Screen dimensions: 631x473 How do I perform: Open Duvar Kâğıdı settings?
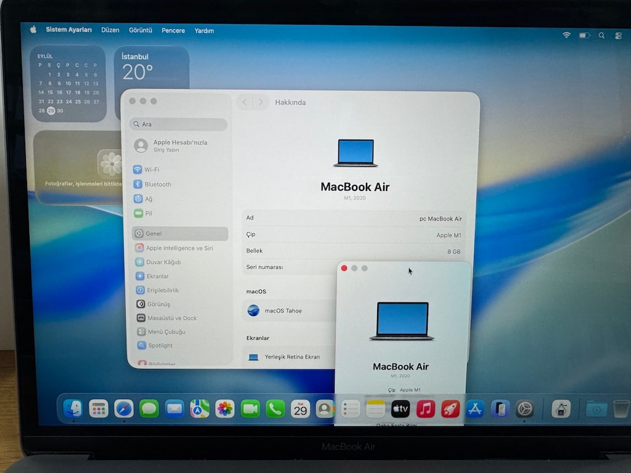point(158,262)
